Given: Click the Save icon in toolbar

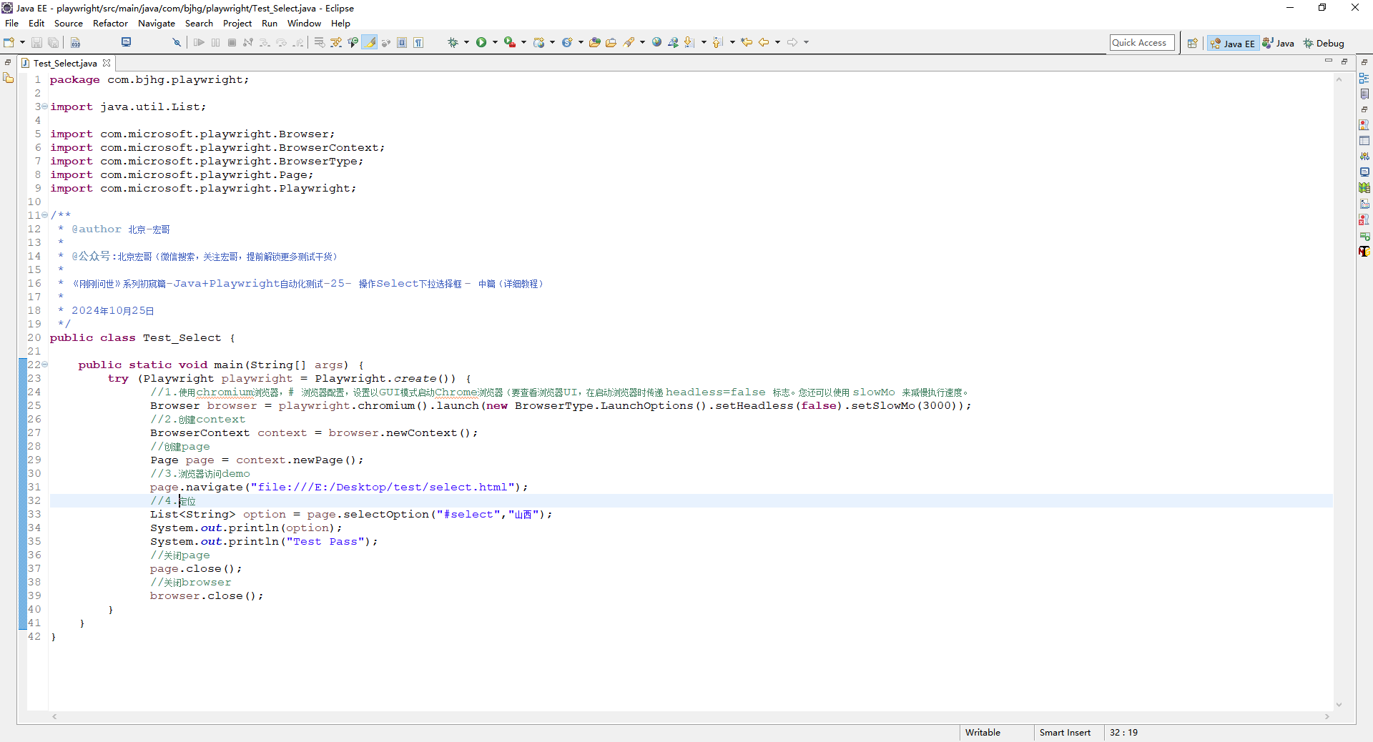Looking at the screenshot, I should click(37, 43).
